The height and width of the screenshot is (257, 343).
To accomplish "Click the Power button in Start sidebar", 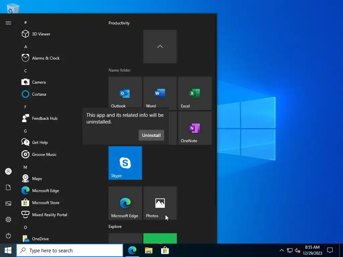I will pos(8,236).
